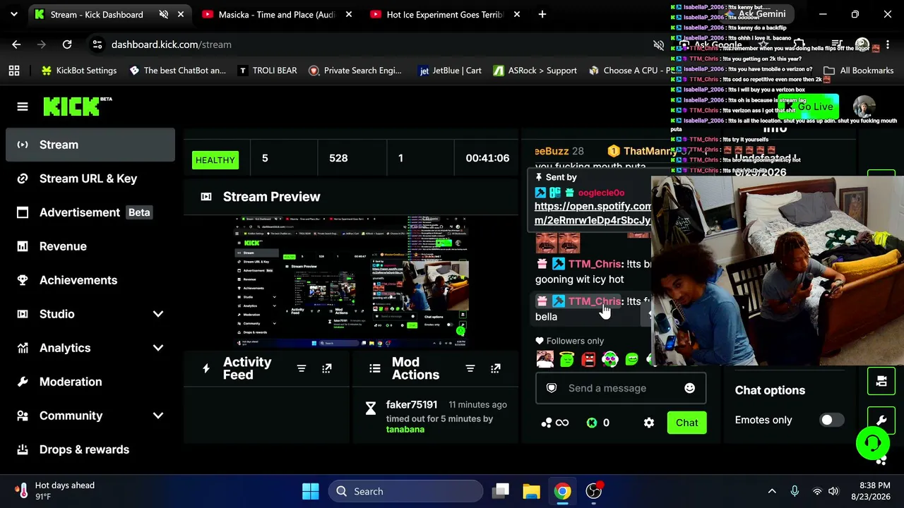This screenshot has width=904, height=508.
Task: Click the Kick logo
Action: coord(78,106)
